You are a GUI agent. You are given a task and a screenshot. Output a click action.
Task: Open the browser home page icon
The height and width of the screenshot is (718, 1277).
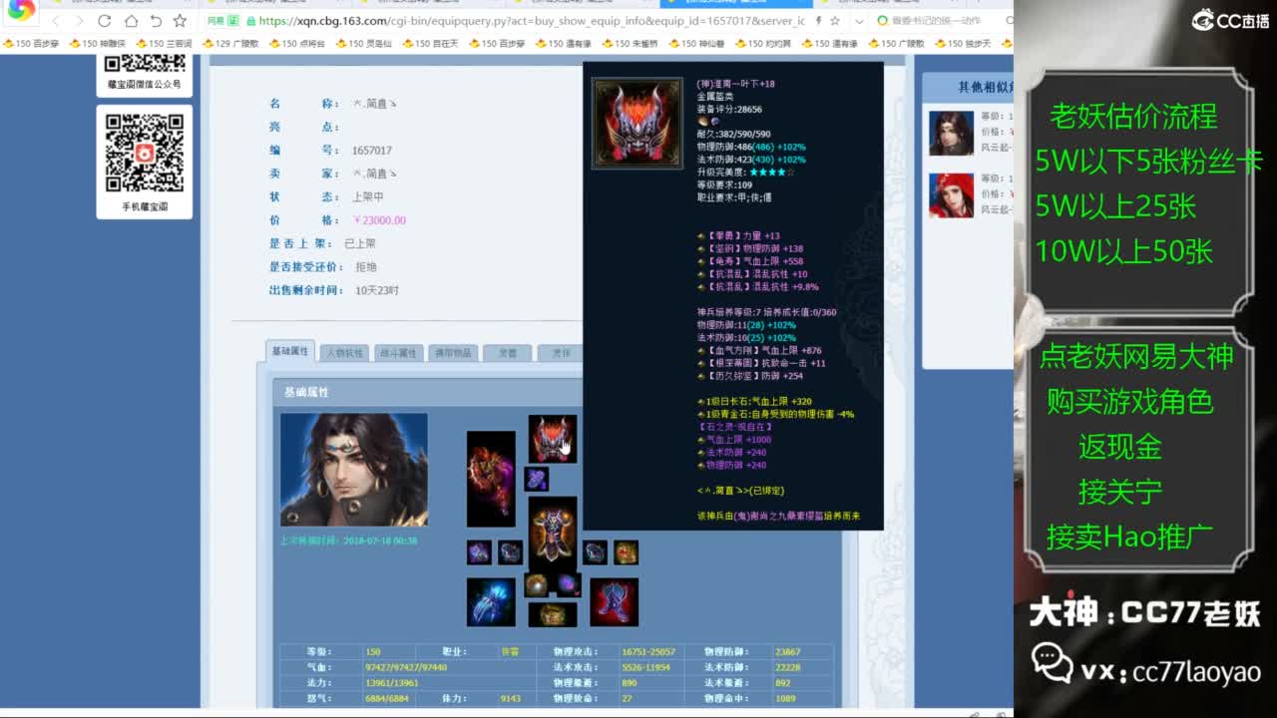[131, 21]
